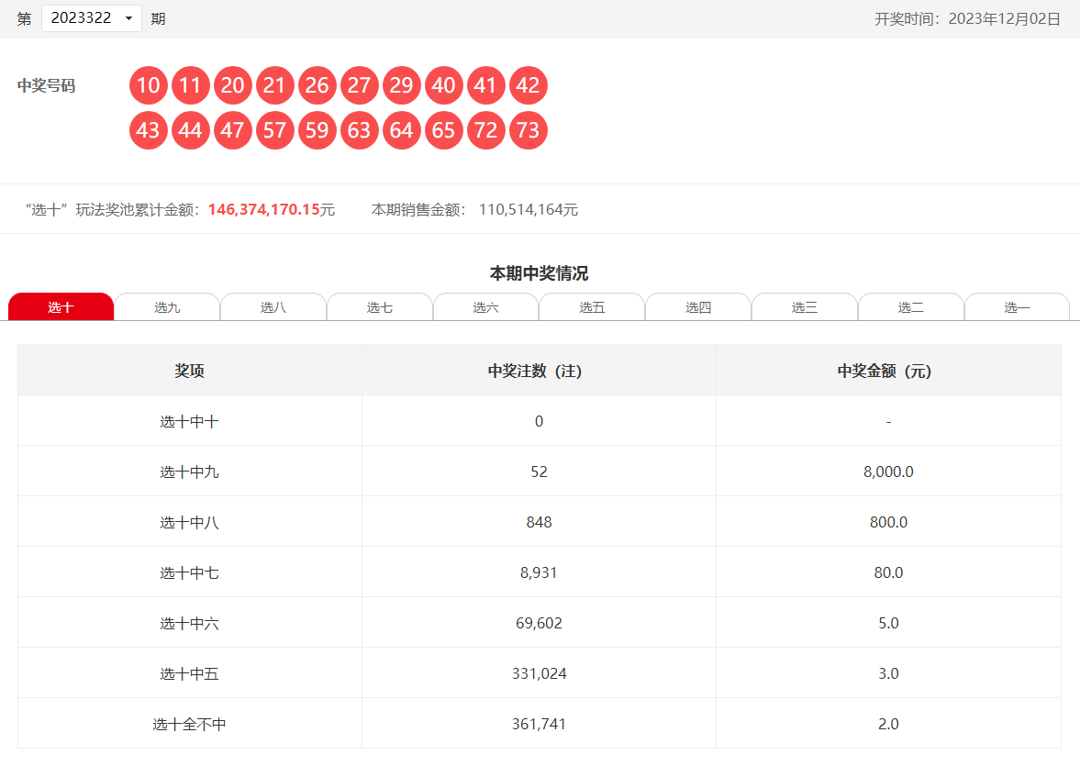
Task: Switch to the 选六 results tab
Action: point(485,307)
